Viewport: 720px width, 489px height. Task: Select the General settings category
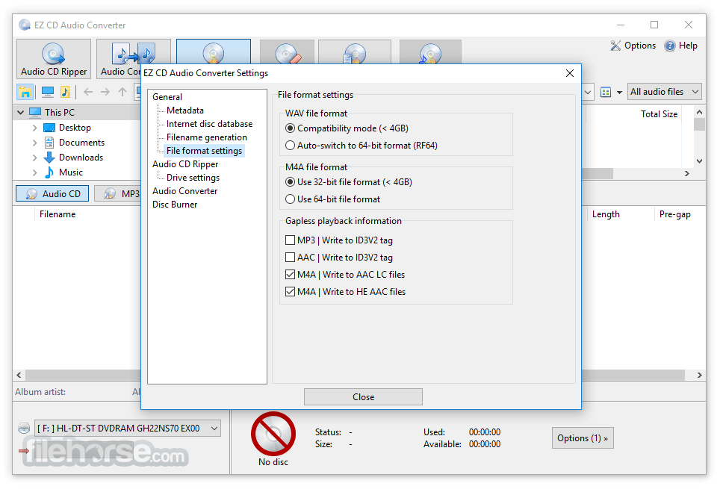point(167,97)
